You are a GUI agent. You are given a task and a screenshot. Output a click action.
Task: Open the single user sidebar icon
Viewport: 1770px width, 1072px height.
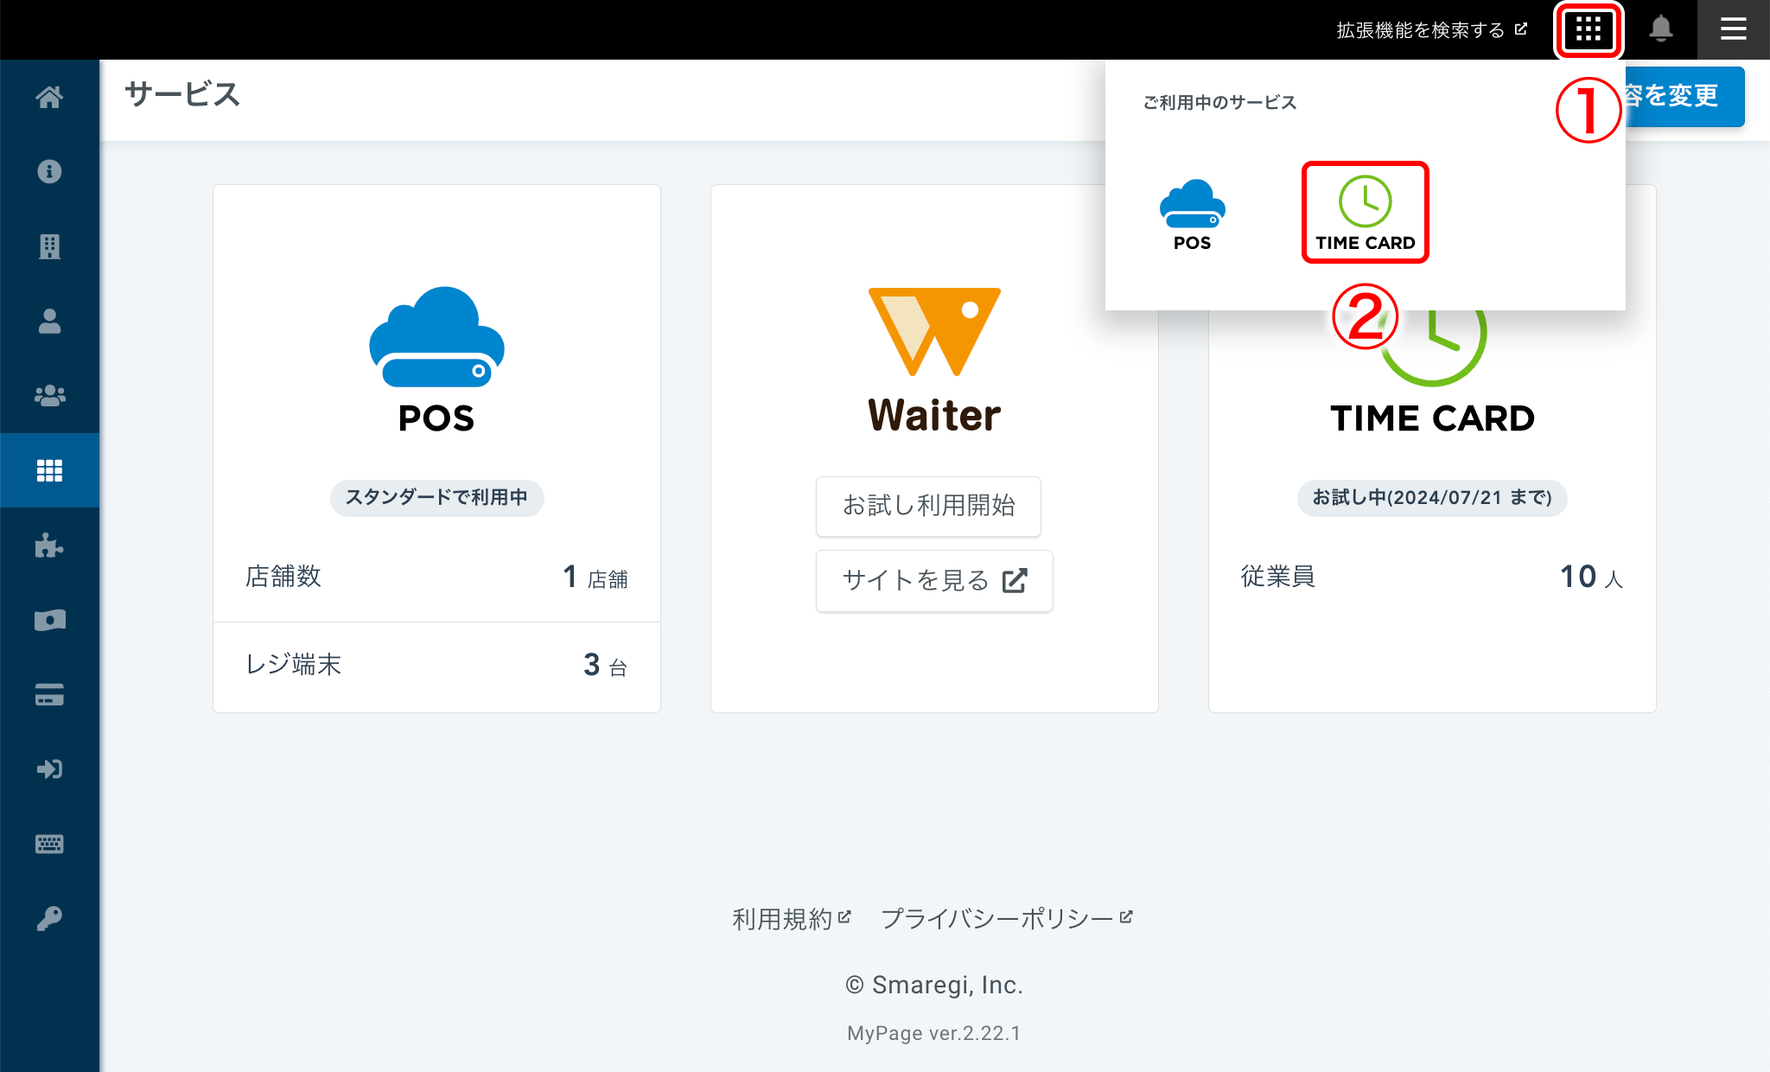49,321
